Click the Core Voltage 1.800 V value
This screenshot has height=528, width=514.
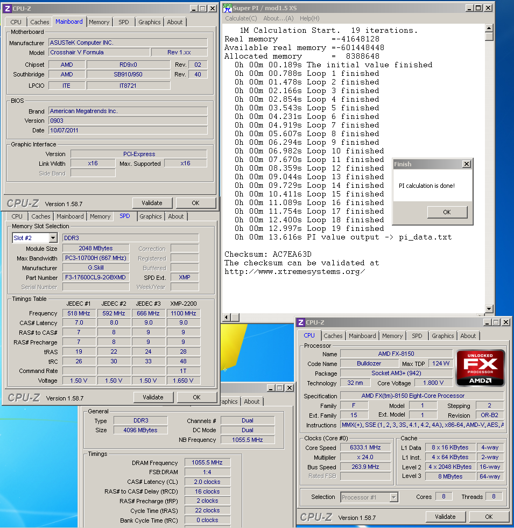click(433, 383)
